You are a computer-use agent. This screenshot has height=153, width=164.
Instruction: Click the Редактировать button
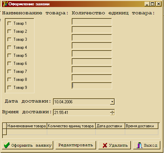pyautogui.click(x=76, y=145)
